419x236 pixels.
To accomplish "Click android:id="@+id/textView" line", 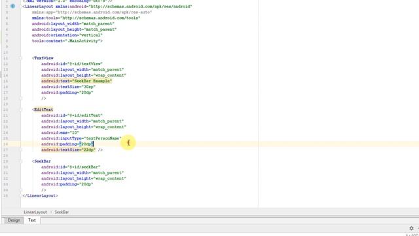I will click(72, 64).
